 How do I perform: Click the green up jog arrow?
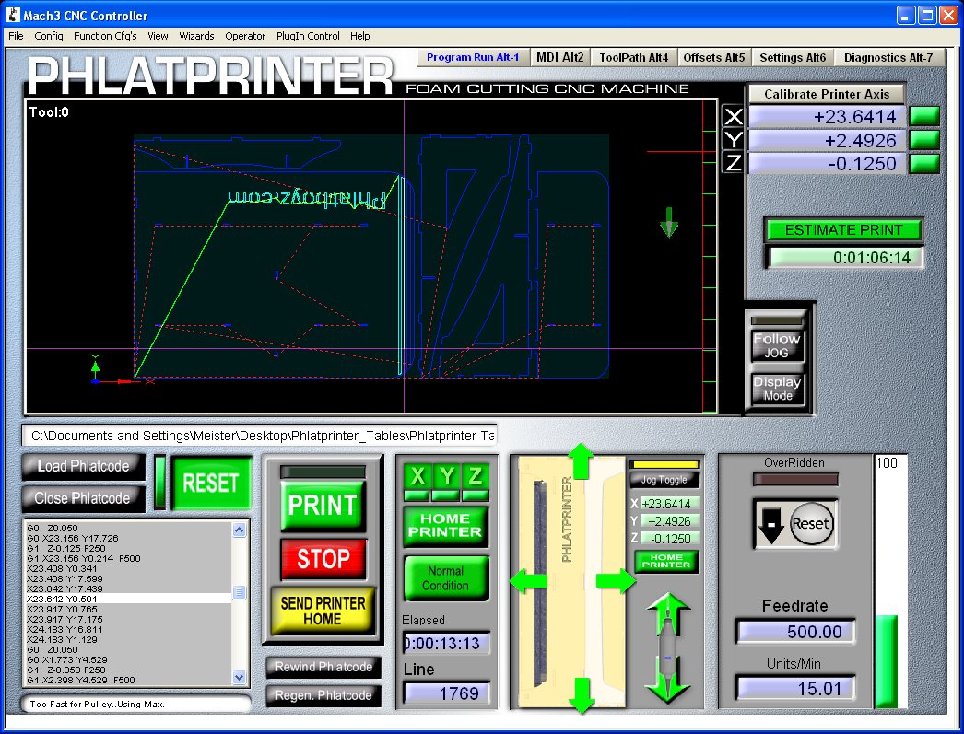581,460
